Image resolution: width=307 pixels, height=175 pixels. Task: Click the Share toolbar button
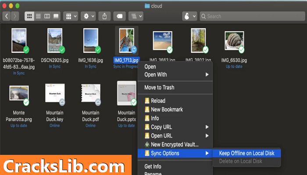click(x=104, y=16)
